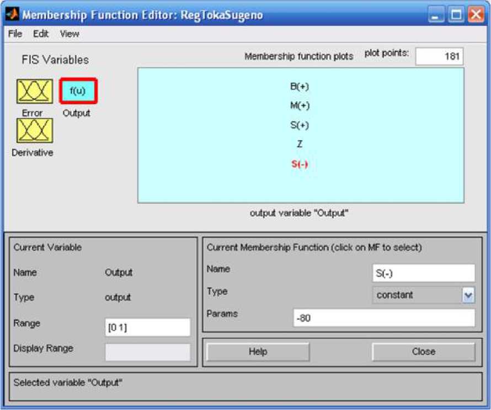Image resolution: width=491 pixels, height=410 pixels.
Task: Click the Close button
Action: (x=424, y=352)
